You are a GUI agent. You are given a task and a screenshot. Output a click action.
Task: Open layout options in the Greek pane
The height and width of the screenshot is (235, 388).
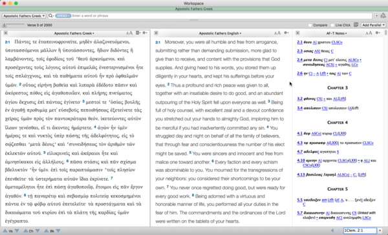[x=138, y=33]
